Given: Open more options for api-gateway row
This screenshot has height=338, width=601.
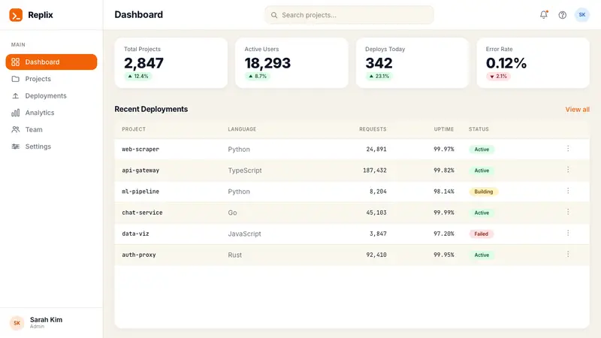Looking at the screenshot, I should click(568, 170).
